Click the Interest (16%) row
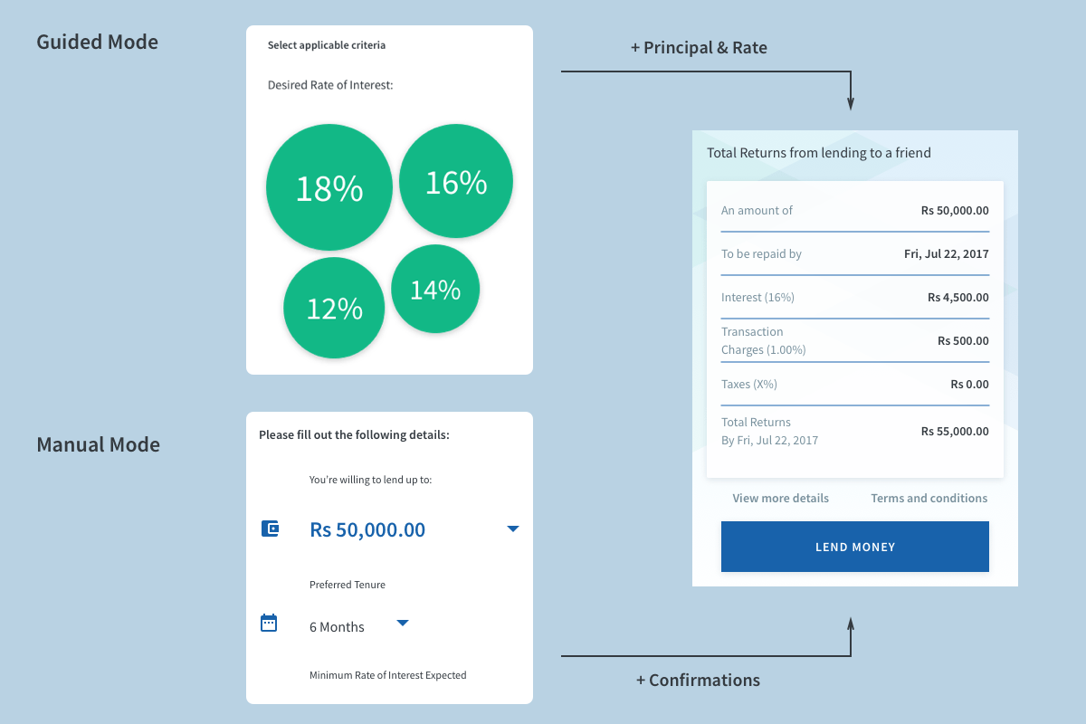 [x=854, y=297]
